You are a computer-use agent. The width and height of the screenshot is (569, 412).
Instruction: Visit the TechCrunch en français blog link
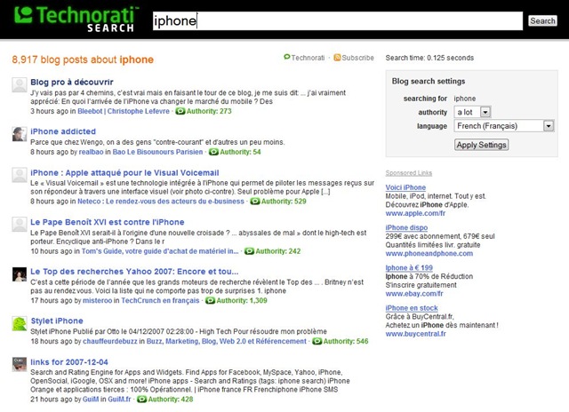[x=160, y=300]
